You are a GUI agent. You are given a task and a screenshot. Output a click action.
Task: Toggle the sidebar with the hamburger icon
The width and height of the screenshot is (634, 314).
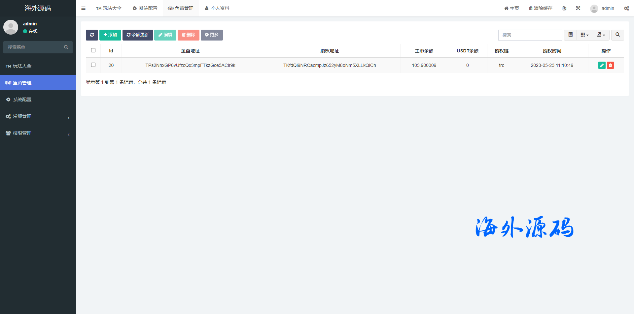pos(83,8)
